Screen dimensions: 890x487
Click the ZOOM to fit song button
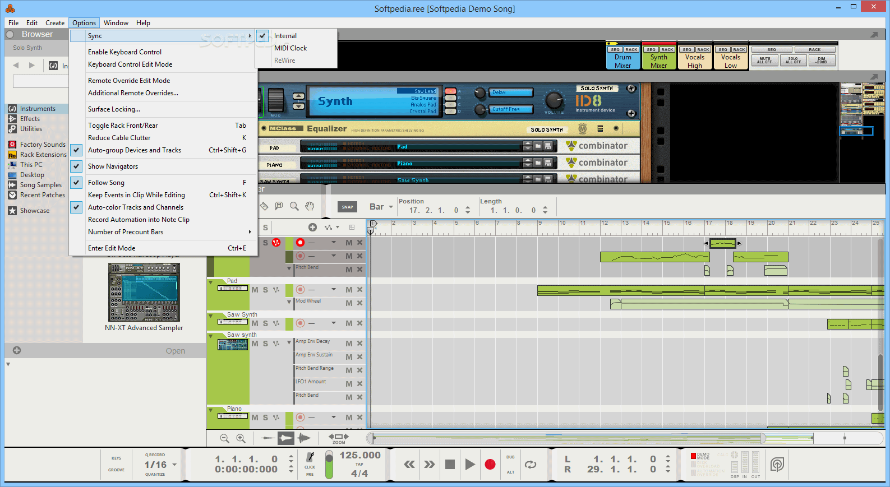pos(339,438)
